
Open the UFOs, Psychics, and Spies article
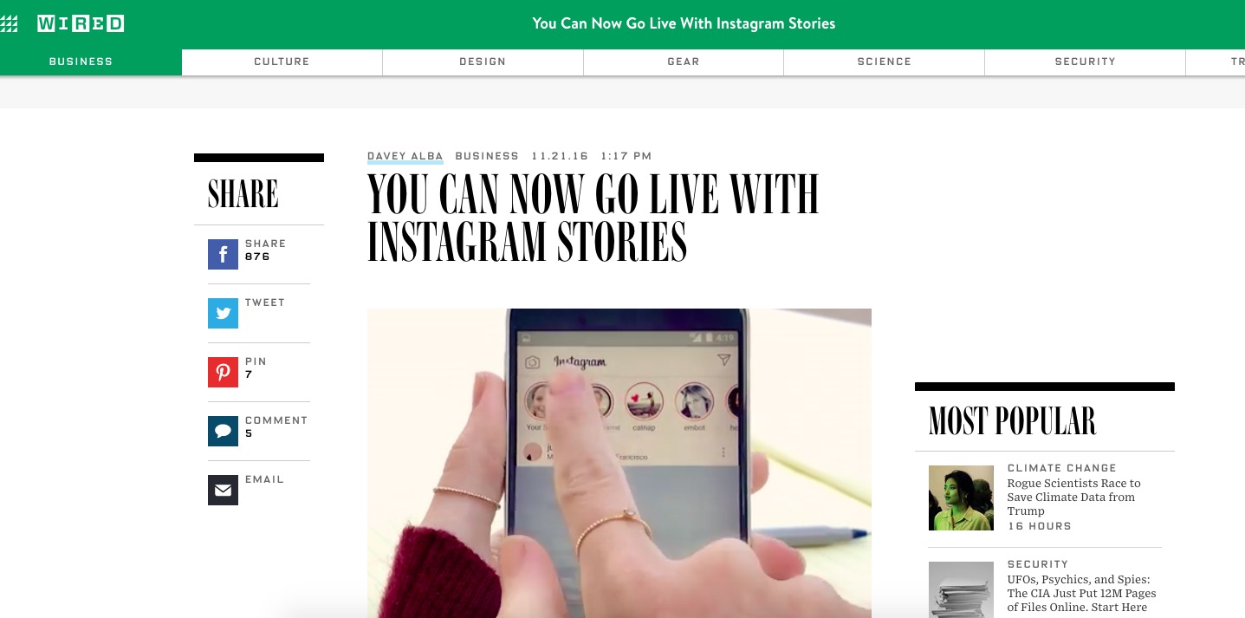click(x=1081, y=593)
